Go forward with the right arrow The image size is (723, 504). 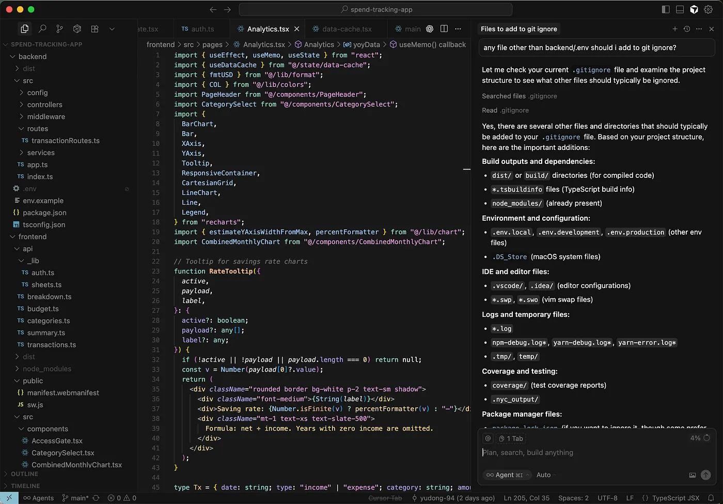coord(227,9)
